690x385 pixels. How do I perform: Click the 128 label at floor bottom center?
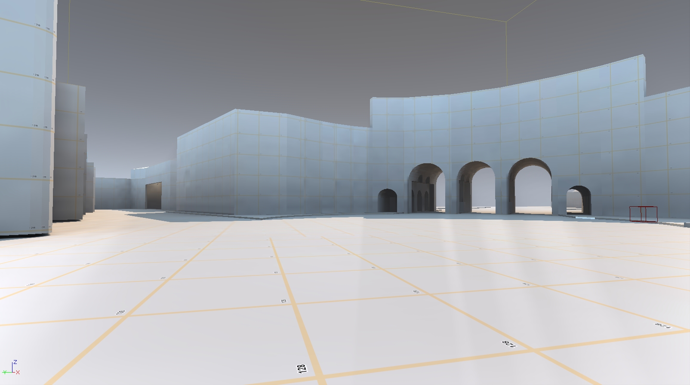click(x=301, y=369)
